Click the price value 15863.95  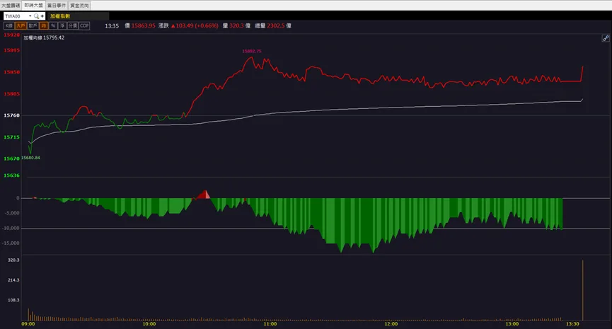tap(143, 25)
